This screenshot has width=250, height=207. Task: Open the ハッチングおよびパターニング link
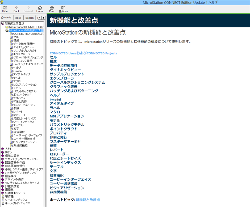pos(74,91)
